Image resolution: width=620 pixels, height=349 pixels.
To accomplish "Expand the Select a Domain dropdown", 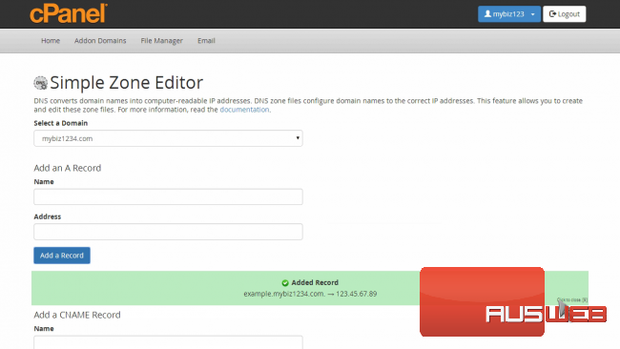I will pos(168,138).
